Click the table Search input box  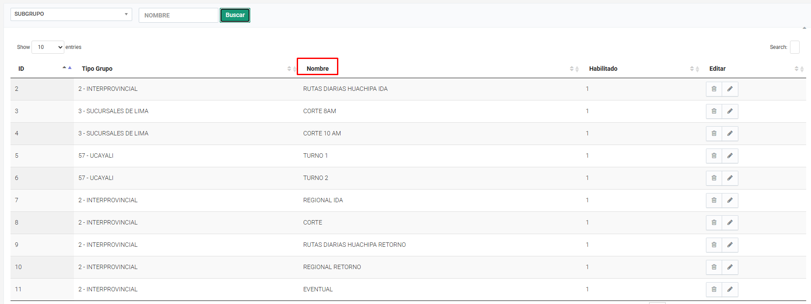coord(794,47)
